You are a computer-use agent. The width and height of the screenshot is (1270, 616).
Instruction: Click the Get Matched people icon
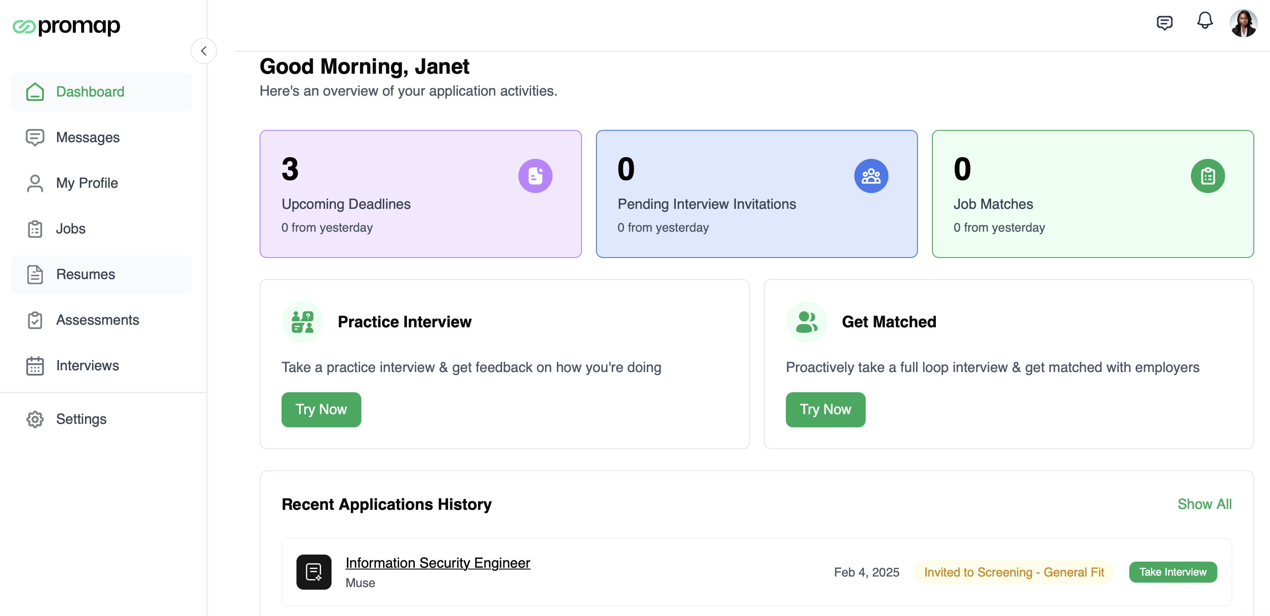tap(806, 322)
